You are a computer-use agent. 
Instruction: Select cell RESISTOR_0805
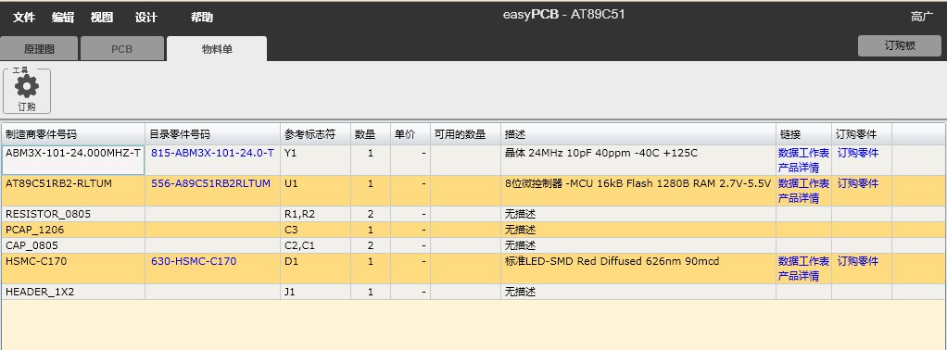coord(73,214)
